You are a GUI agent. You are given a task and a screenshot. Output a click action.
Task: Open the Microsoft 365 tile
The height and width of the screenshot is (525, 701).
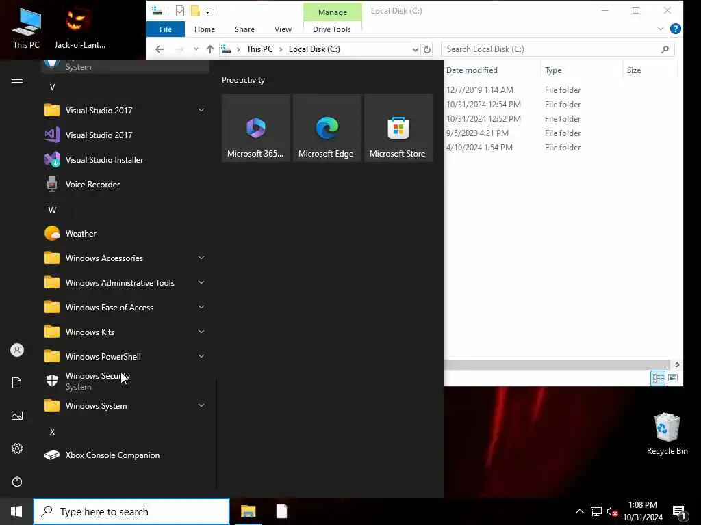pyautogui.click(x=256, y=128)
